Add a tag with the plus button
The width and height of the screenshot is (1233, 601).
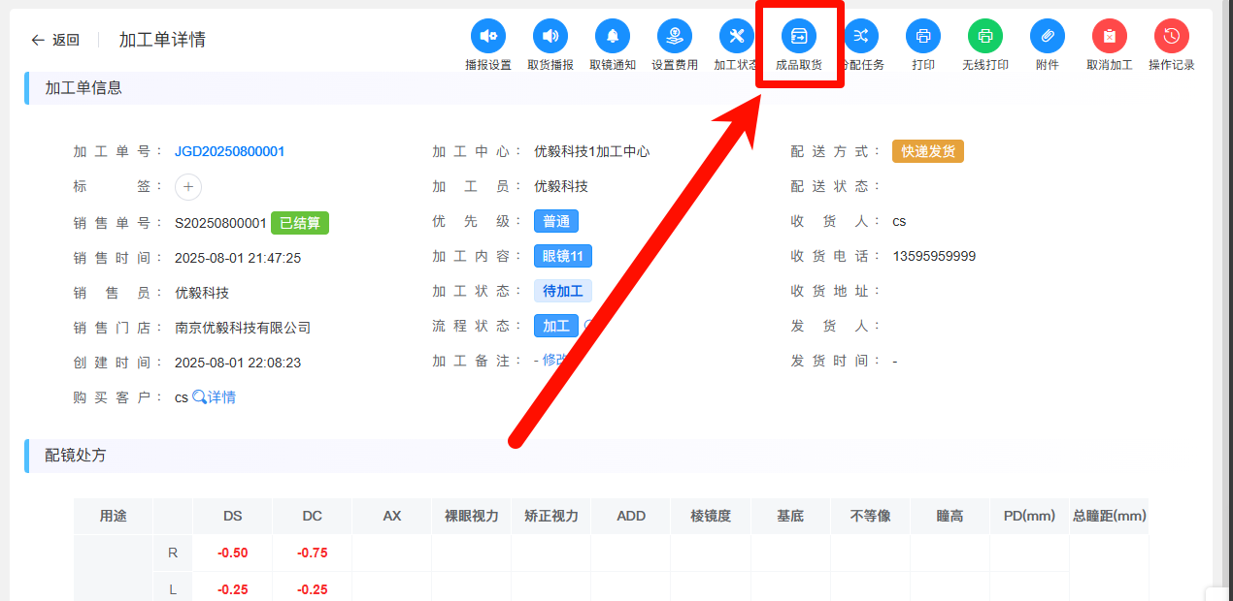(188, 187)
